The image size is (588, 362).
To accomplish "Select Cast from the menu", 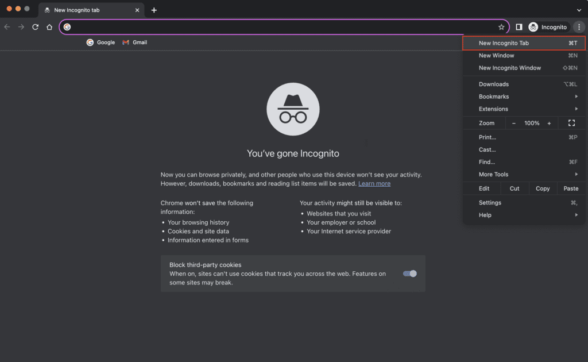I will 524,149.
